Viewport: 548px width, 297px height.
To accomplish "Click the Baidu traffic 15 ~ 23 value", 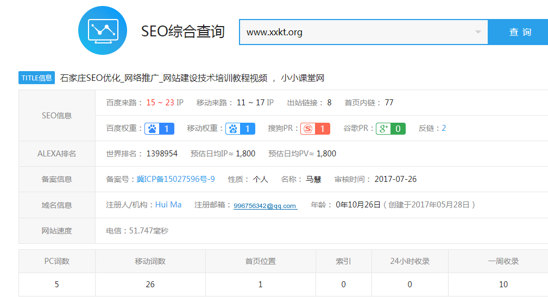I will tap(160, 103).
